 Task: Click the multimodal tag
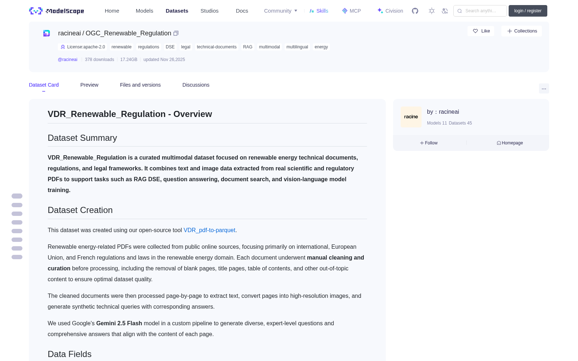point(269,47)
